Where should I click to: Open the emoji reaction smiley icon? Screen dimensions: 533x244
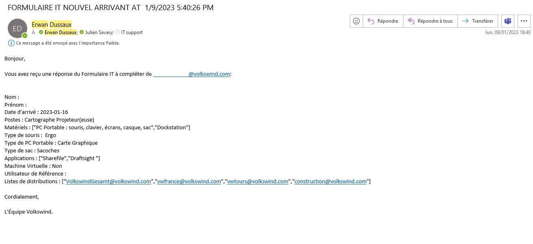pyautogui.click(x=356, y=21)
